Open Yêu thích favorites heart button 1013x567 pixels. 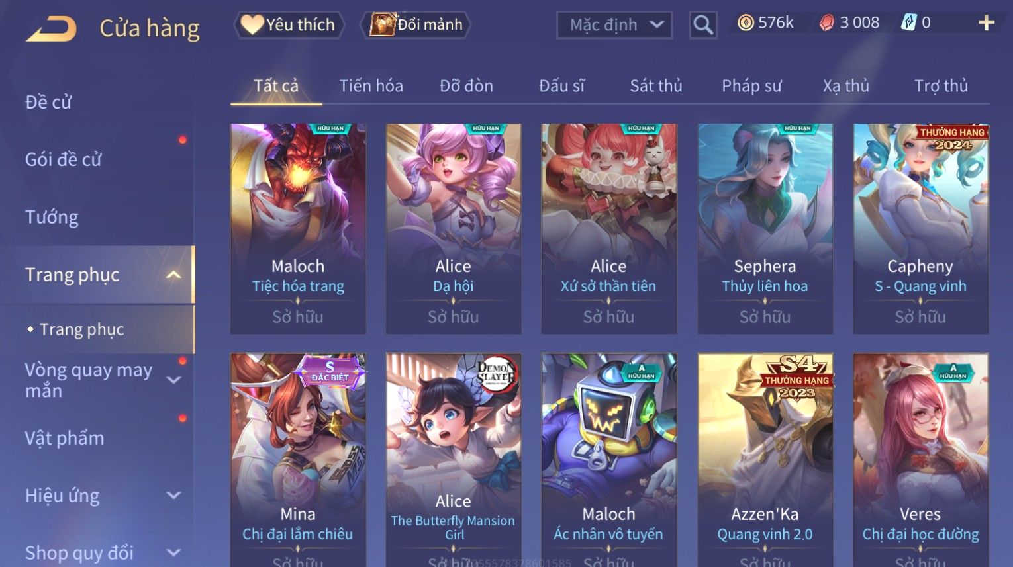[x=289, y=25]
